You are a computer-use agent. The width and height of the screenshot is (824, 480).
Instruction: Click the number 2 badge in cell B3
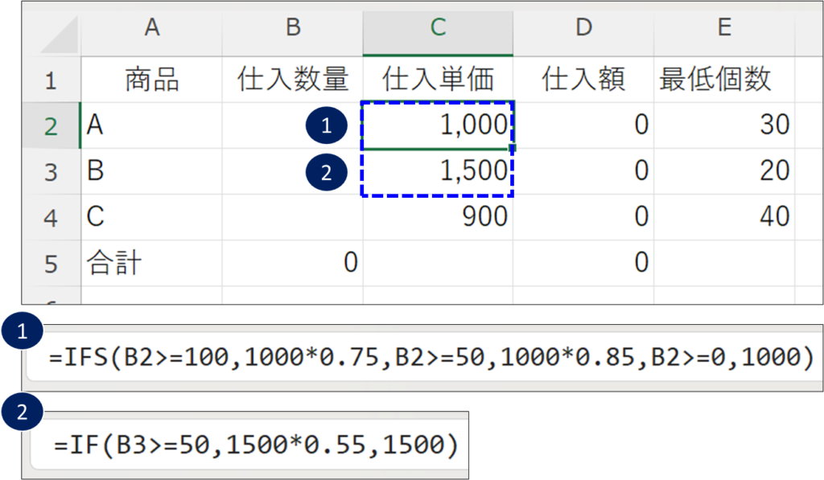pyautogui.click(x=326, y=171)
